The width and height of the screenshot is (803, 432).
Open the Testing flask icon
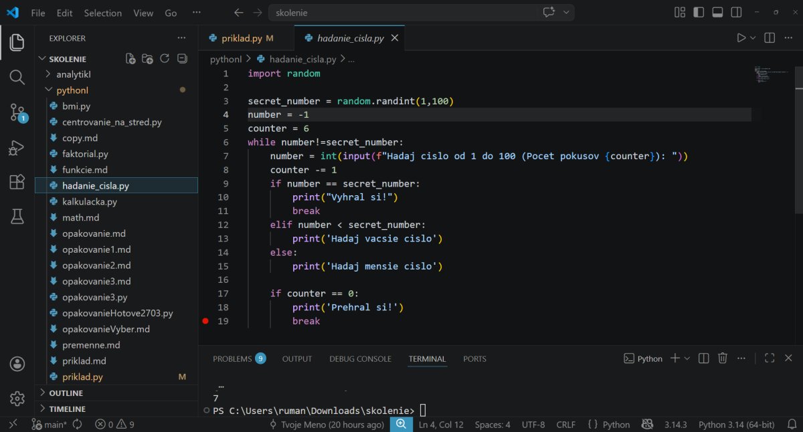(17, 216)
